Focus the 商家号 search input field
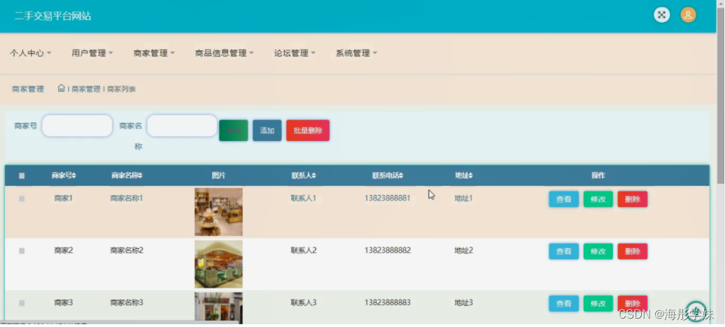The height and width of the screenshot is (327, 725). (77, 126)
